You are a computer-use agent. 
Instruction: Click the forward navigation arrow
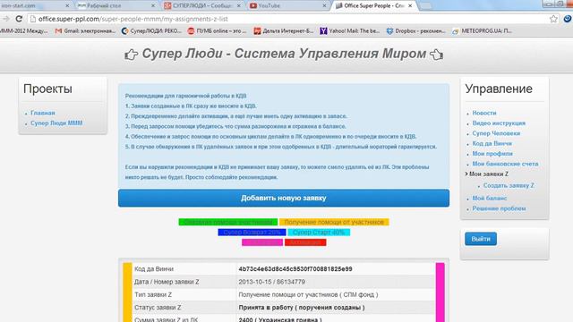point(6,19)
